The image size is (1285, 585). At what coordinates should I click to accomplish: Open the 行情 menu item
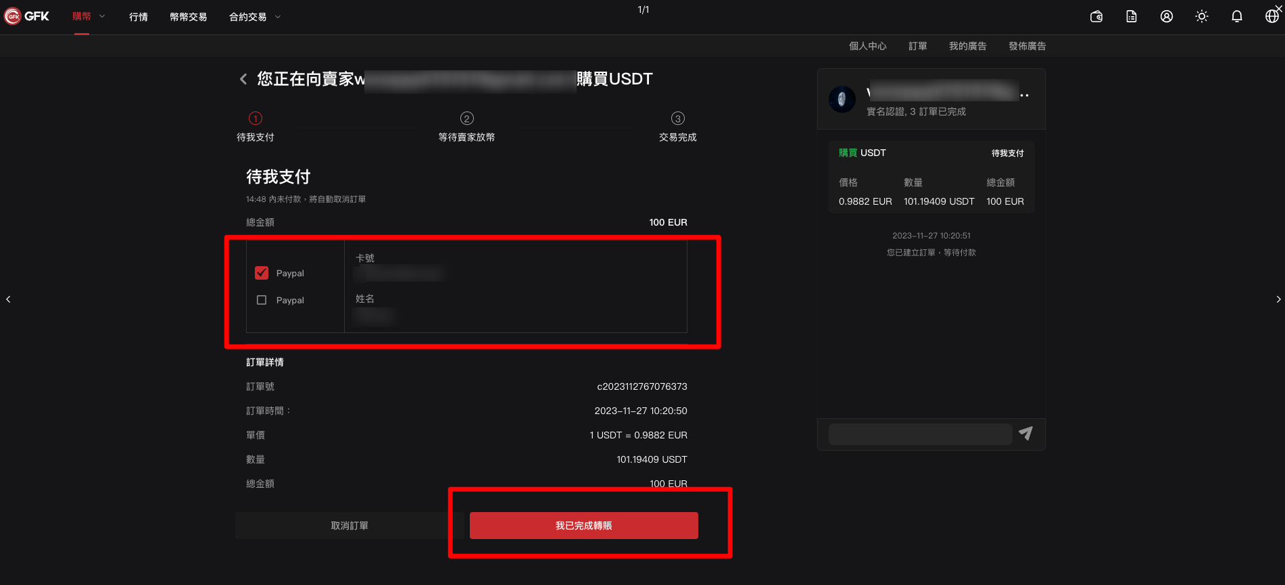139,17
